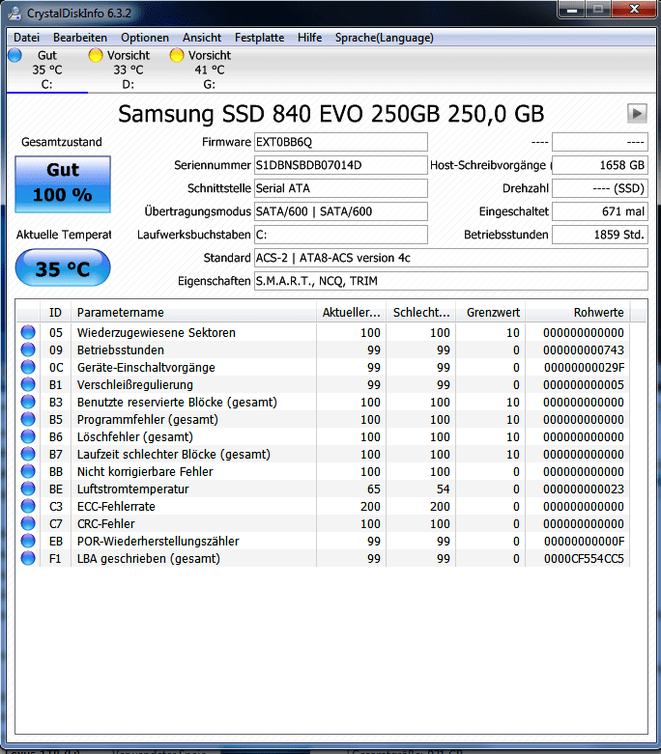Click the Aktueller... column header
This screenshot has width=661, height=754.
352,313
